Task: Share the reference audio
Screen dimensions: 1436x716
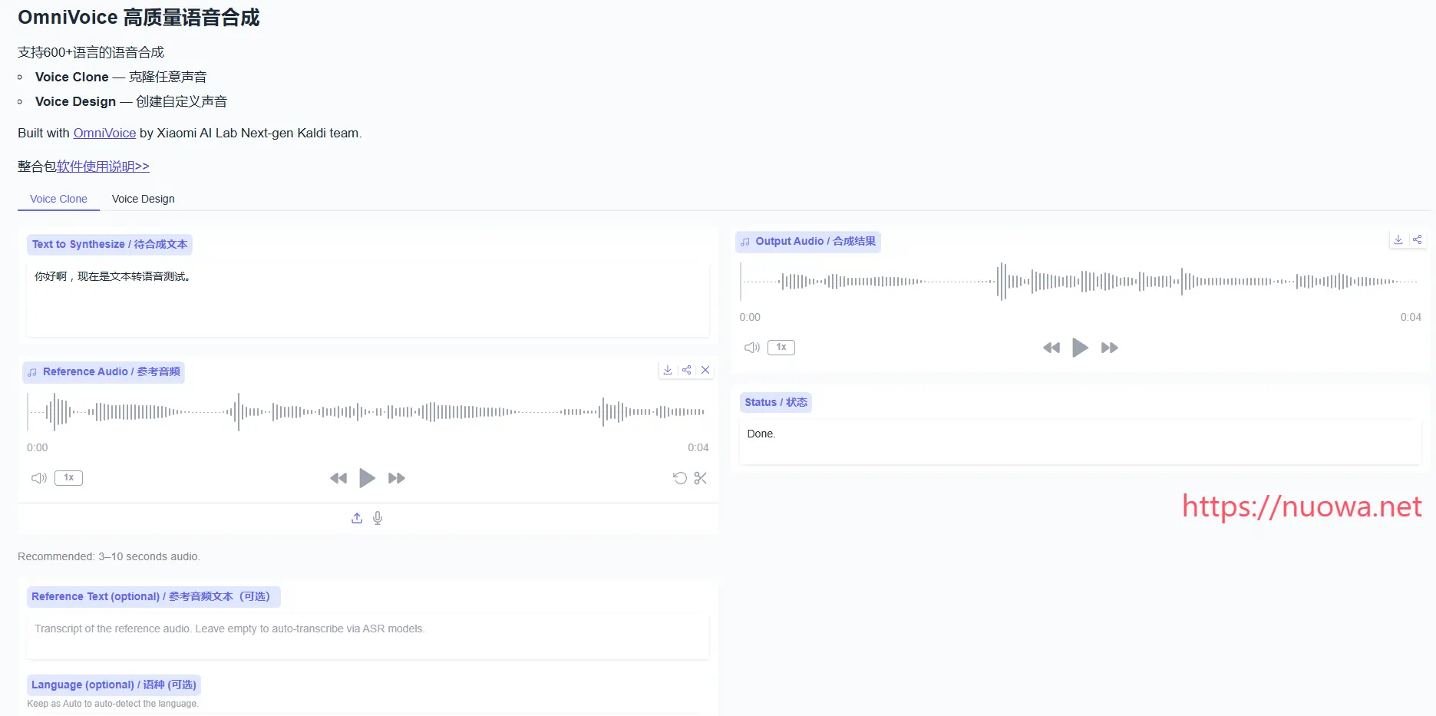Action: point(686,370)
